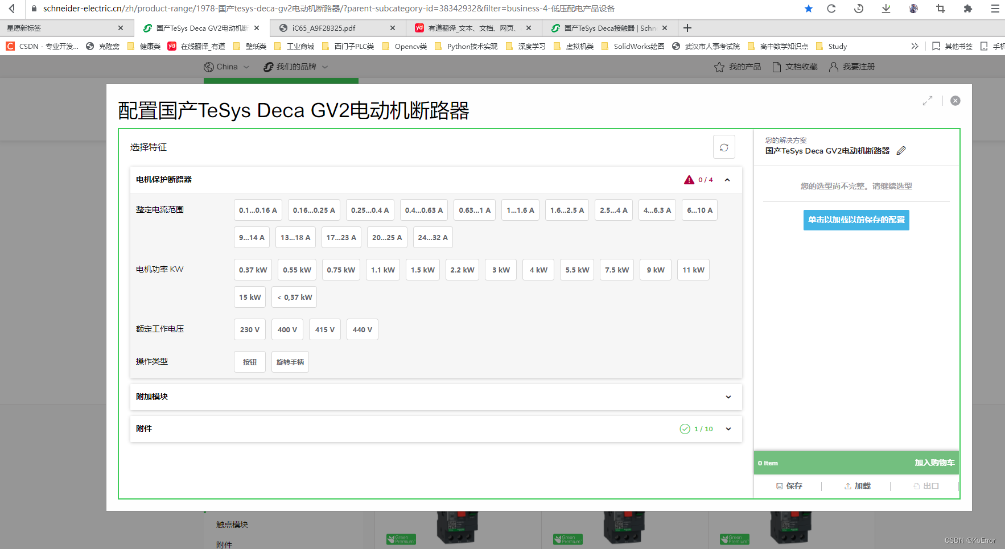Viewport: 1005px width, 549px height.
Task: Select 6...10 A current range
Action: [699, 210]
